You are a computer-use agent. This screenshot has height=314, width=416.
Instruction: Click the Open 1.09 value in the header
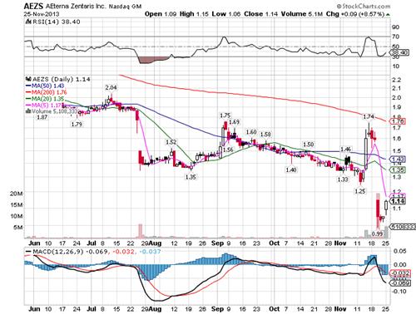[161, 14]
